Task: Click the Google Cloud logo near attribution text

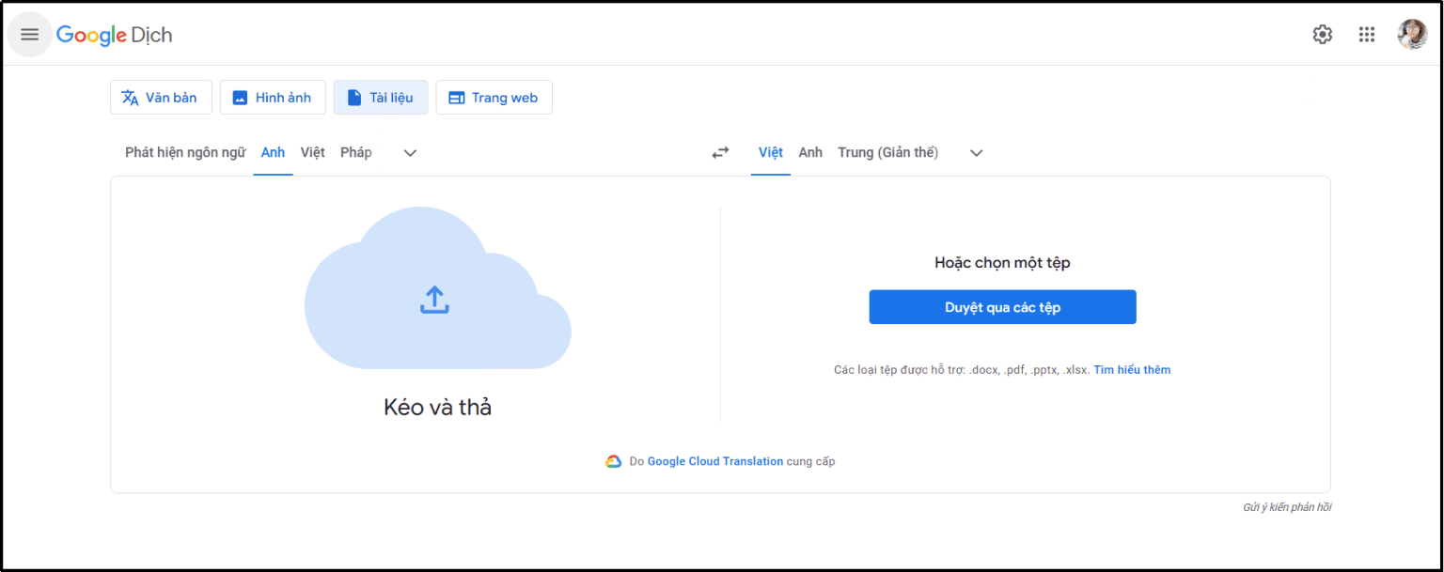Action: (612, 461)
